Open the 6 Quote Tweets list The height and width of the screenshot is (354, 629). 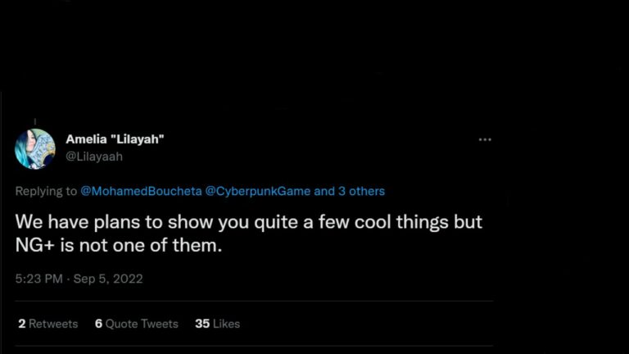click(x=136, y=324)
